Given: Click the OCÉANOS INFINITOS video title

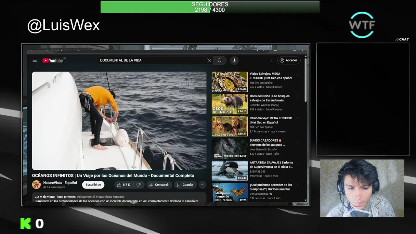Looking at the screenshot, I should pyautogui.click(x=113, y=175).
